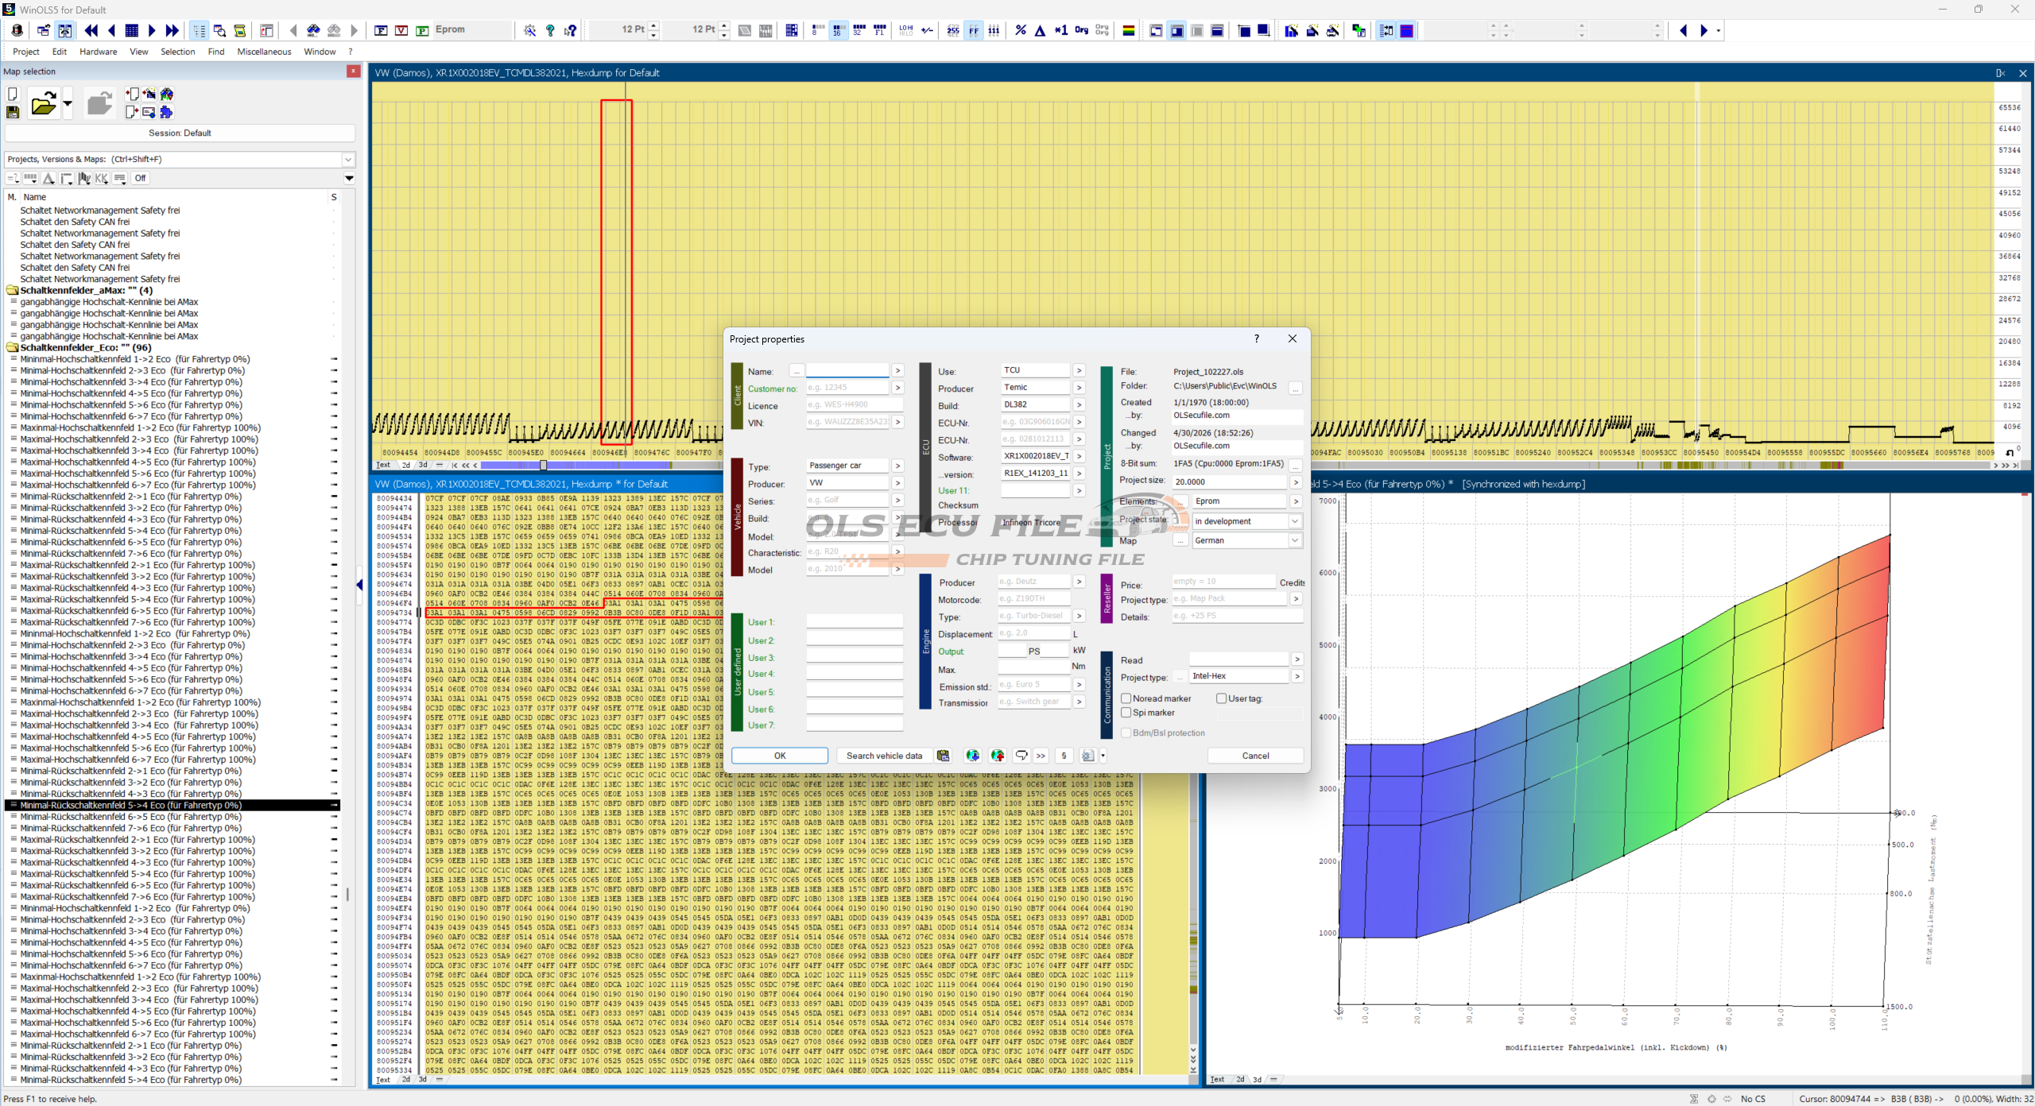Click the >> expand button in dialog
This screenshot has height=1106, width=2035.
(1041, 756)
